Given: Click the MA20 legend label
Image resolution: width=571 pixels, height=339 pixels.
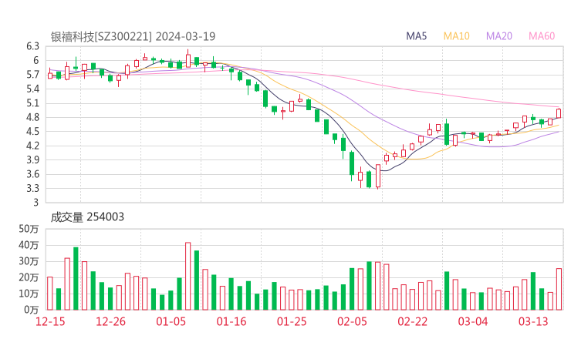Looking at the screenshot, I should [499, 36].
